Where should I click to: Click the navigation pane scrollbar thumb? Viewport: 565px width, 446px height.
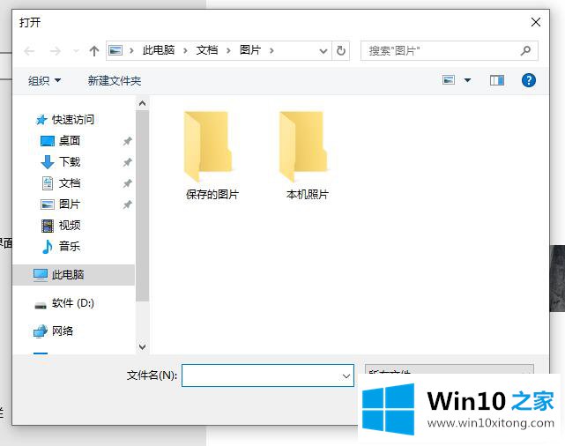(142, 205)
